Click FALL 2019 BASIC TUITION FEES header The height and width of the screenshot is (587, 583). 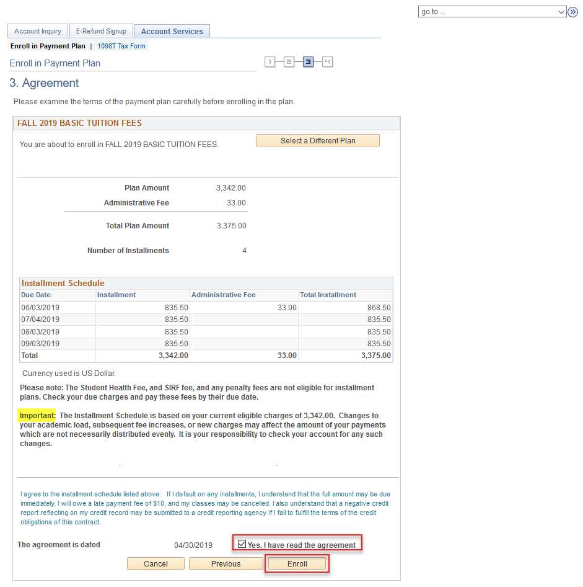click(79, 123)
